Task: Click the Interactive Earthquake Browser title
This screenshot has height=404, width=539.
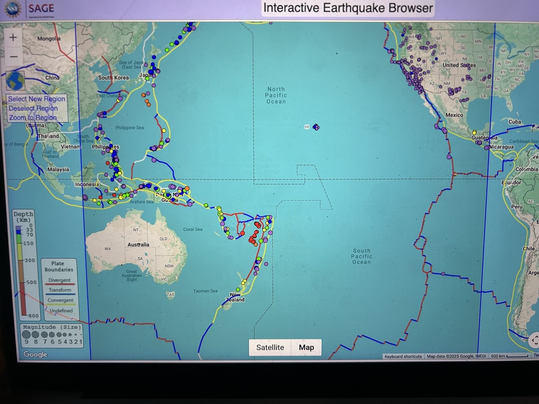Action: point(348,8)
